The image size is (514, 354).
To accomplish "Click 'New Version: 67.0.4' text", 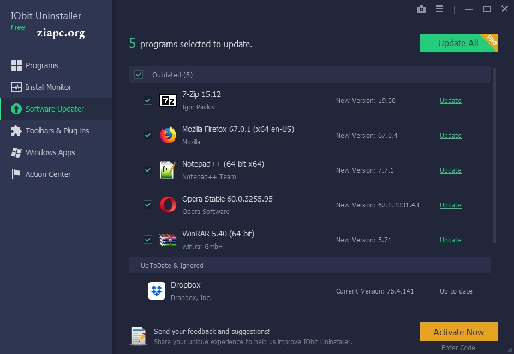I will click(367, 136).
